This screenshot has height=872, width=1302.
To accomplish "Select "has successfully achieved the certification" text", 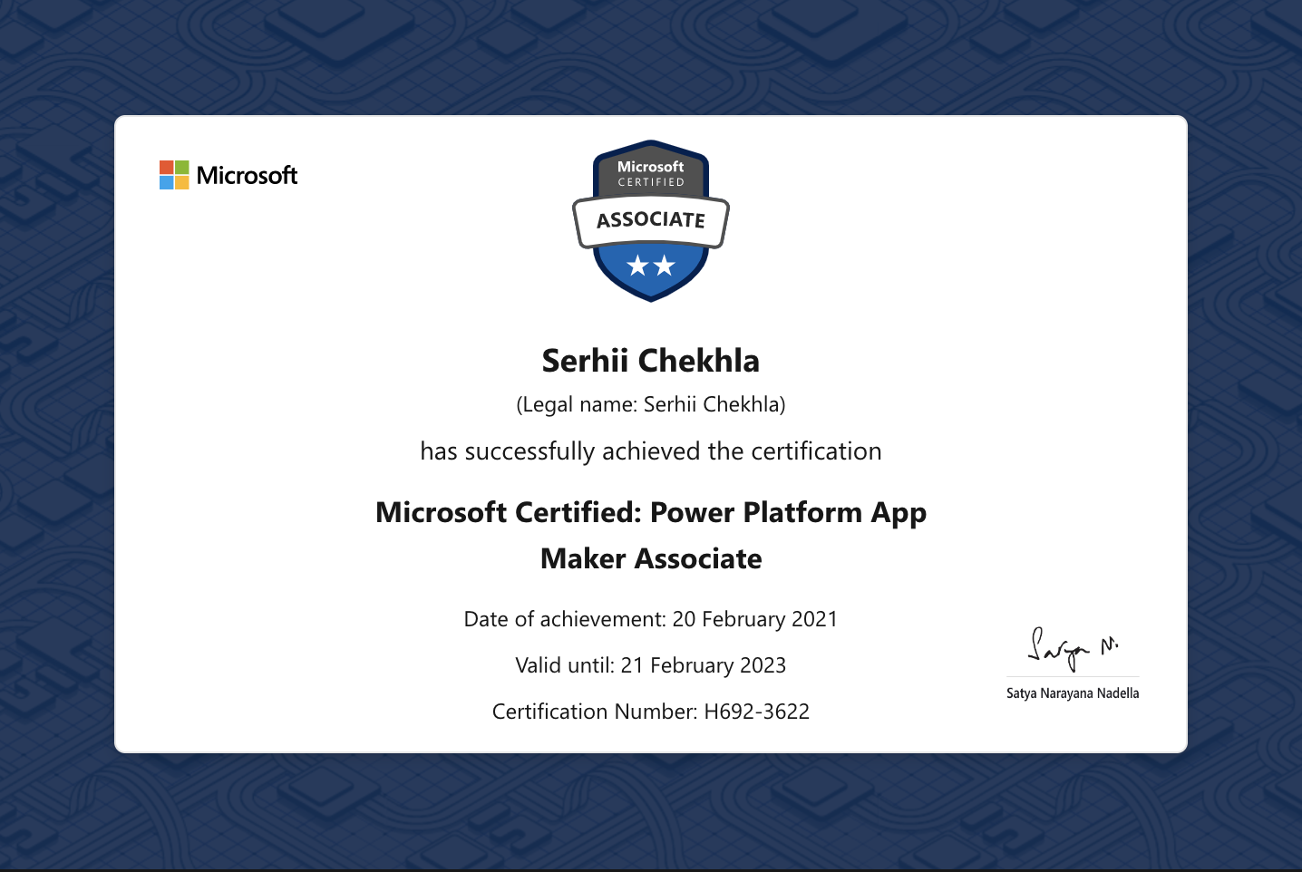I will pos(651,451).
